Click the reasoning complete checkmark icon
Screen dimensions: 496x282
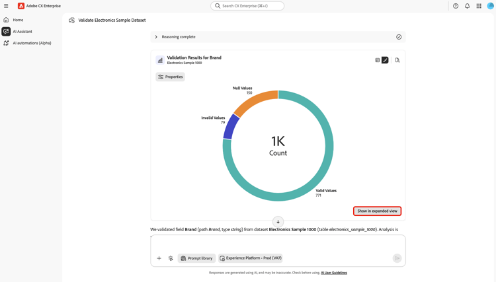click(399, 37)
